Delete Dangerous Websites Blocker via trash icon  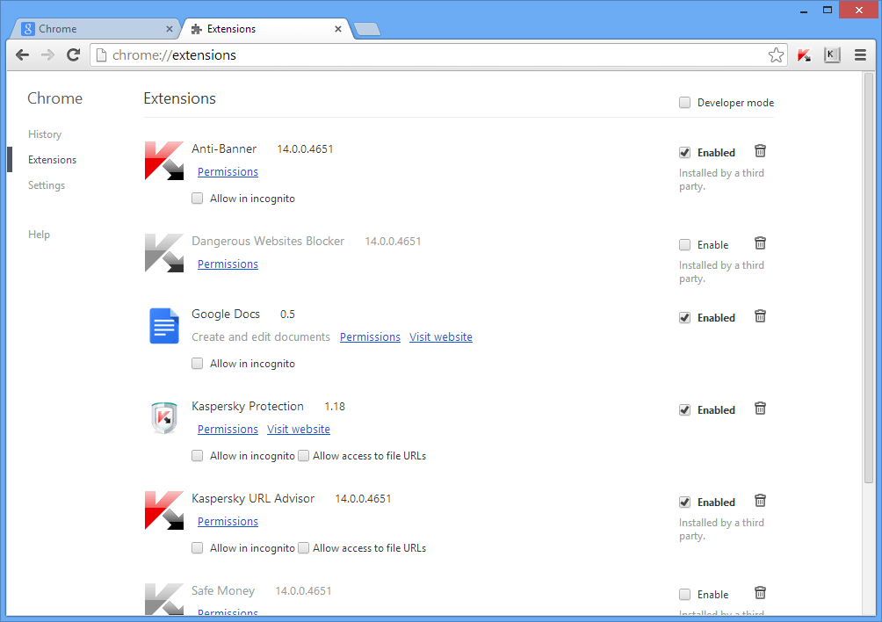760,243
